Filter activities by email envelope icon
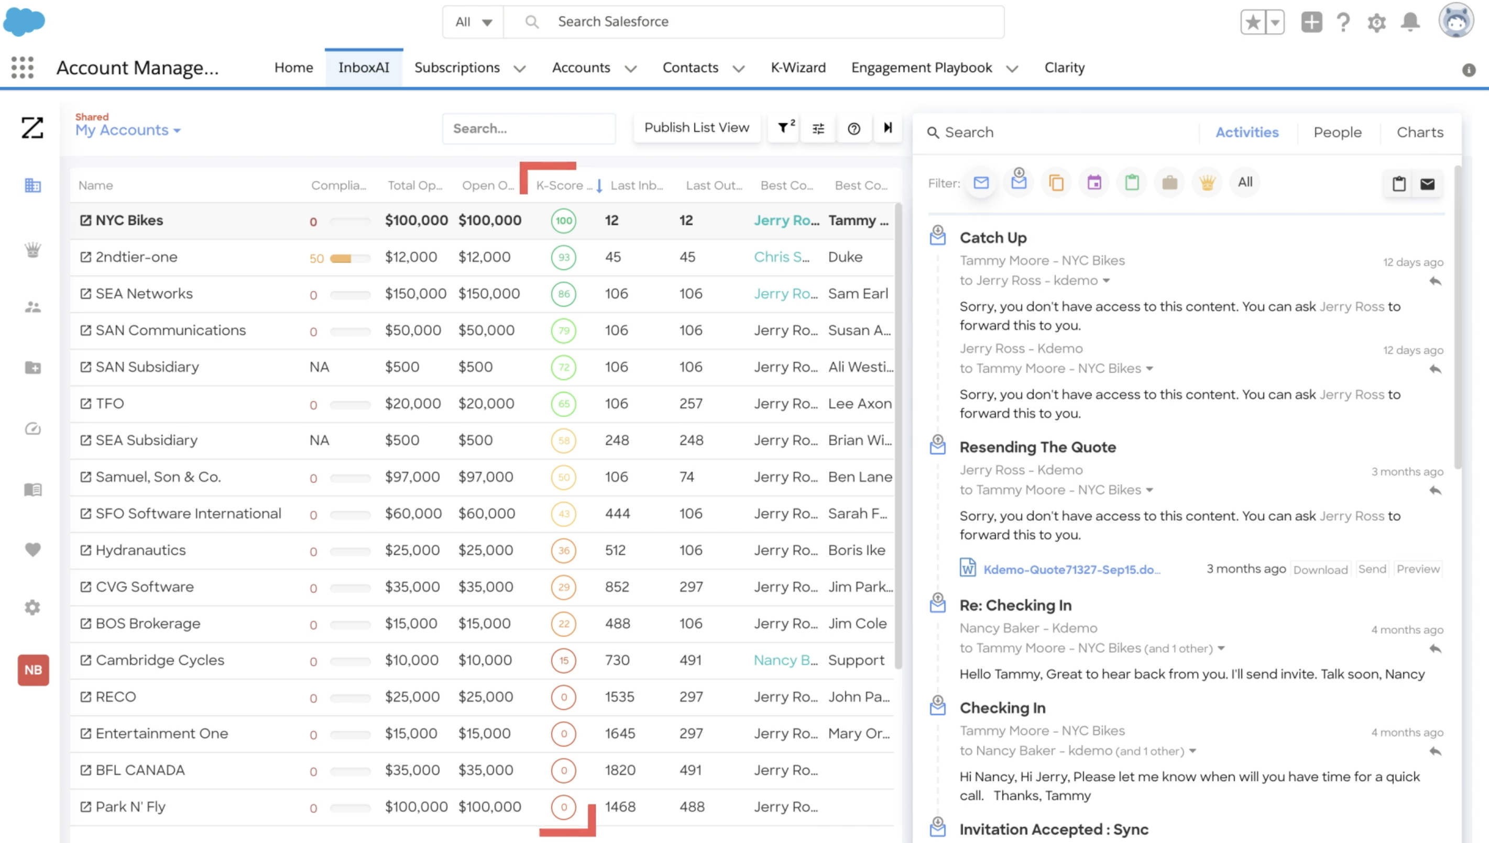 pos(980,183)
